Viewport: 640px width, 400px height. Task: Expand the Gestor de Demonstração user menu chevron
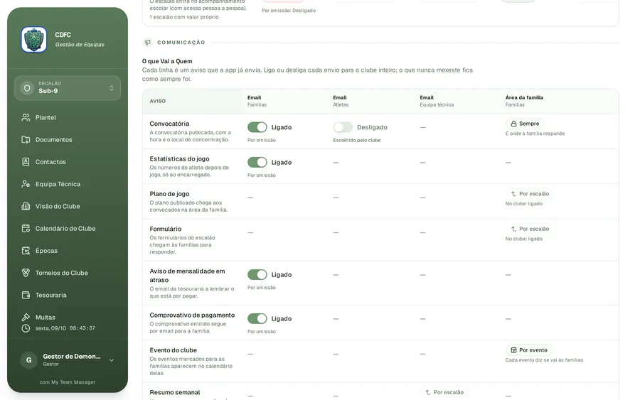[x=112, y=360]
